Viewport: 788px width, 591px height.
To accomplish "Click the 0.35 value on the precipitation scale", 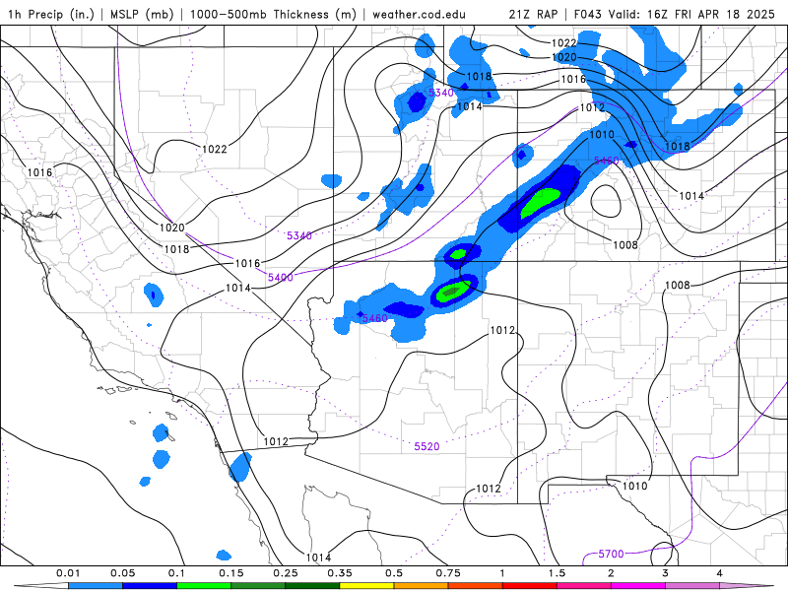I will (x=340, y=573).
